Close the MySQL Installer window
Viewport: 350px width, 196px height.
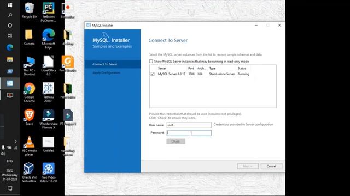279,26
